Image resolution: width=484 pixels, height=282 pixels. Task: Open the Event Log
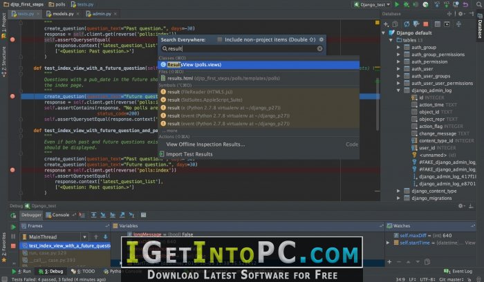(x=458, y=271)
